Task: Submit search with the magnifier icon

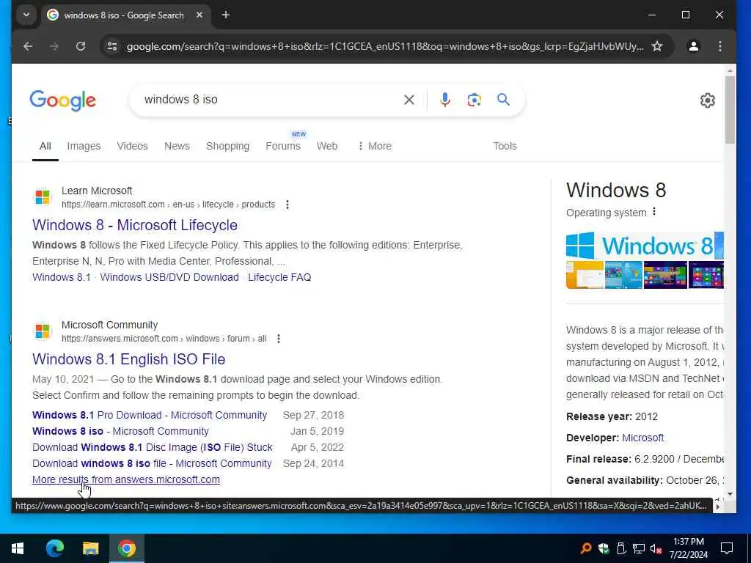Action: 503,100
